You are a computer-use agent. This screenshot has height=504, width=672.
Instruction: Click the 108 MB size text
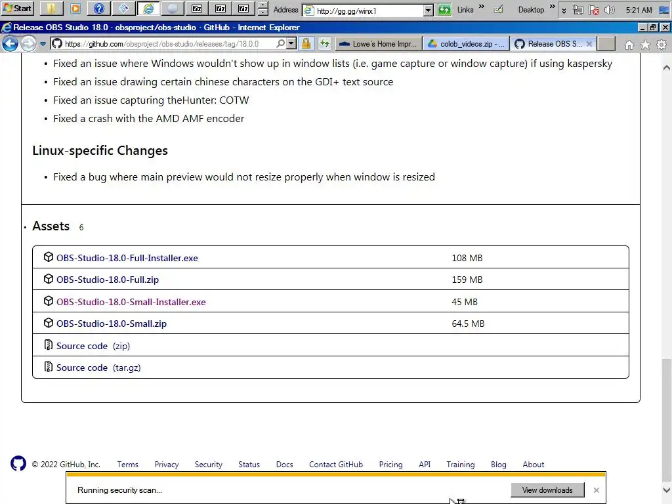click(x=467, y=258)
